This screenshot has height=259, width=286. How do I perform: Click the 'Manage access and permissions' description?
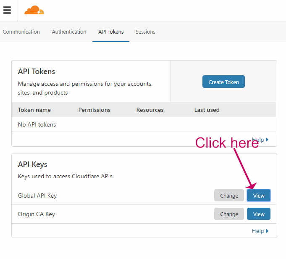click(x=85, y=88)
